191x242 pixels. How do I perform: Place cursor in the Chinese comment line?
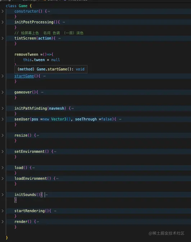point(49,33)
